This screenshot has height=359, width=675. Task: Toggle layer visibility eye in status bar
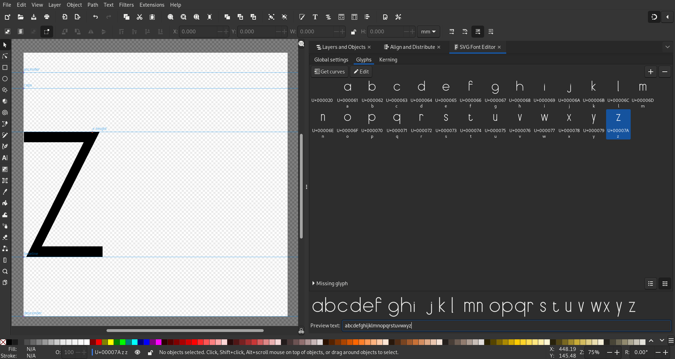point(137,352)
